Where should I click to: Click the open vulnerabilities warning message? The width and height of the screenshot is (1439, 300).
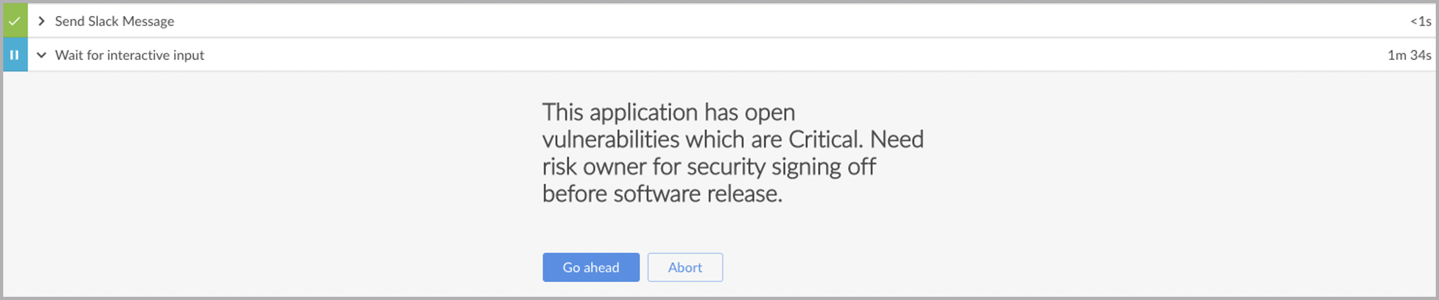coord(733,153)
